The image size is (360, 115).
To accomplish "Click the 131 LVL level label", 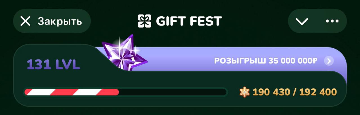I will point(53,65).
